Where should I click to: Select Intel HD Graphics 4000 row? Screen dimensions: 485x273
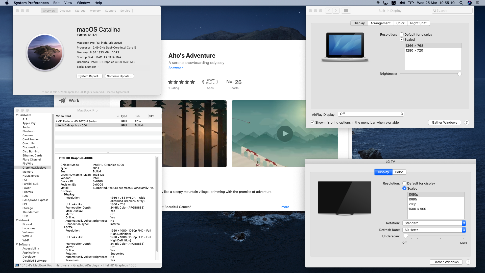pyautogui.click(x=108, y=125)
